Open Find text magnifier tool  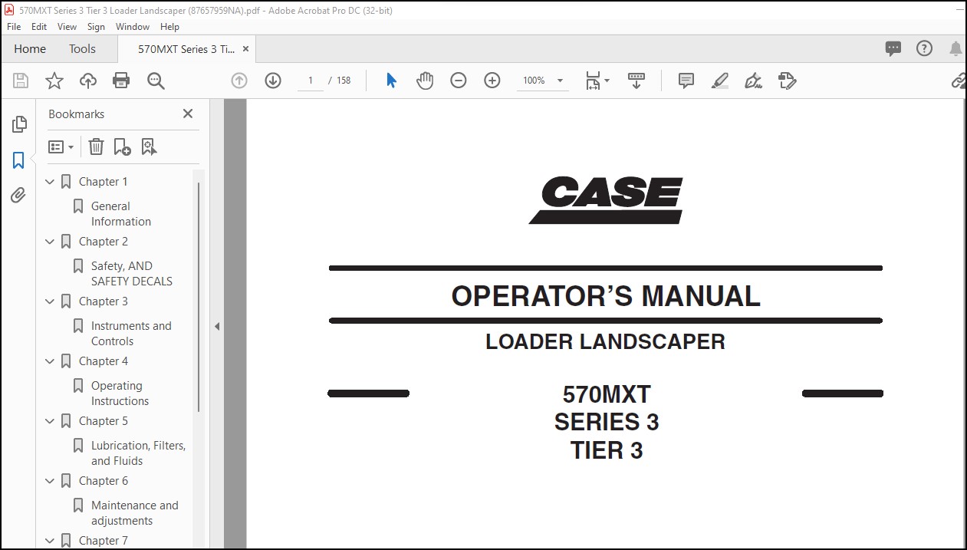tap(156, 81)
